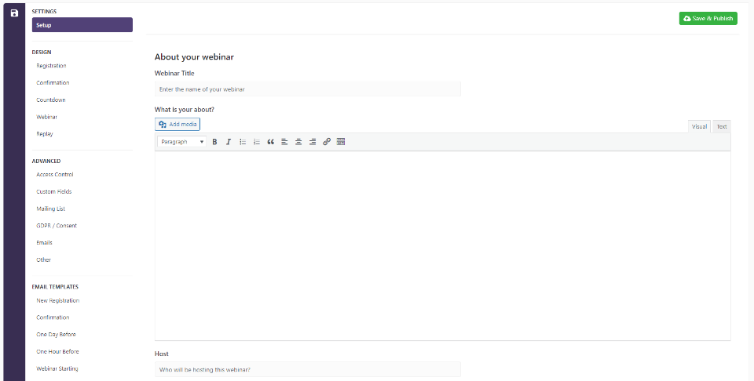Open the Registration design page
This screenshot has width=754, height=381.
52,66
